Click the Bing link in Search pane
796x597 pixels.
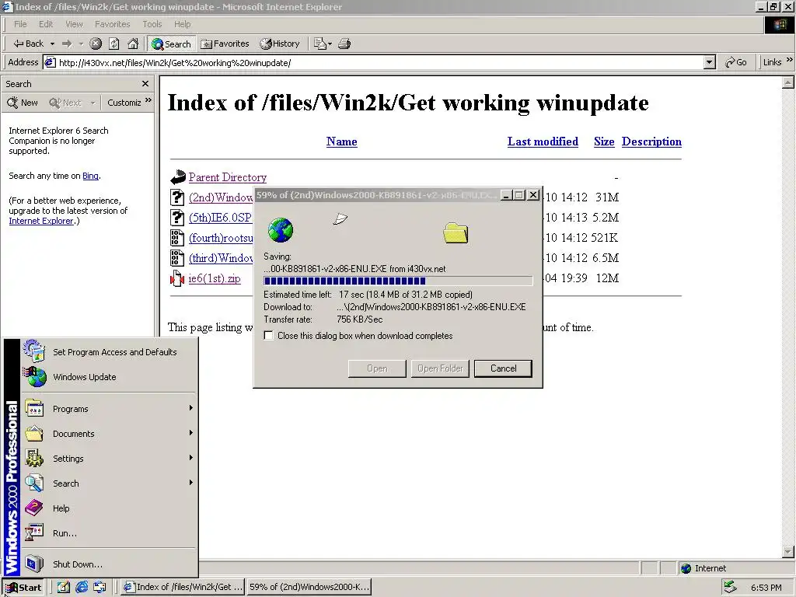(90, 176)
